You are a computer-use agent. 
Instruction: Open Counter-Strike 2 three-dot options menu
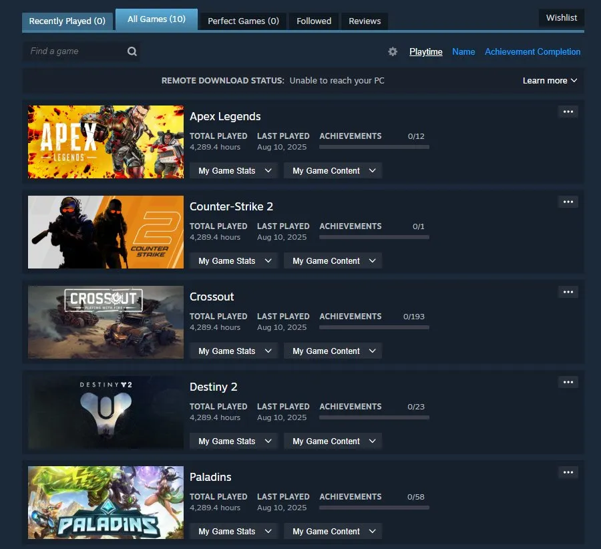pos(568,202)
